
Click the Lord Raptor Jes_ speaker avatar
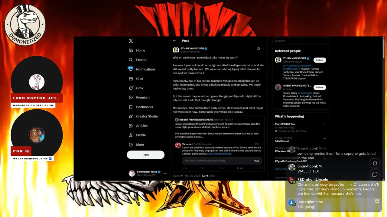[37, 82]
